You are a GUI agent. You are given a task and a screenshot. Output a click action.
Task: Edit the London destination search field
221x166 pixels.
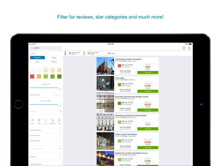[x=46, y=48]
